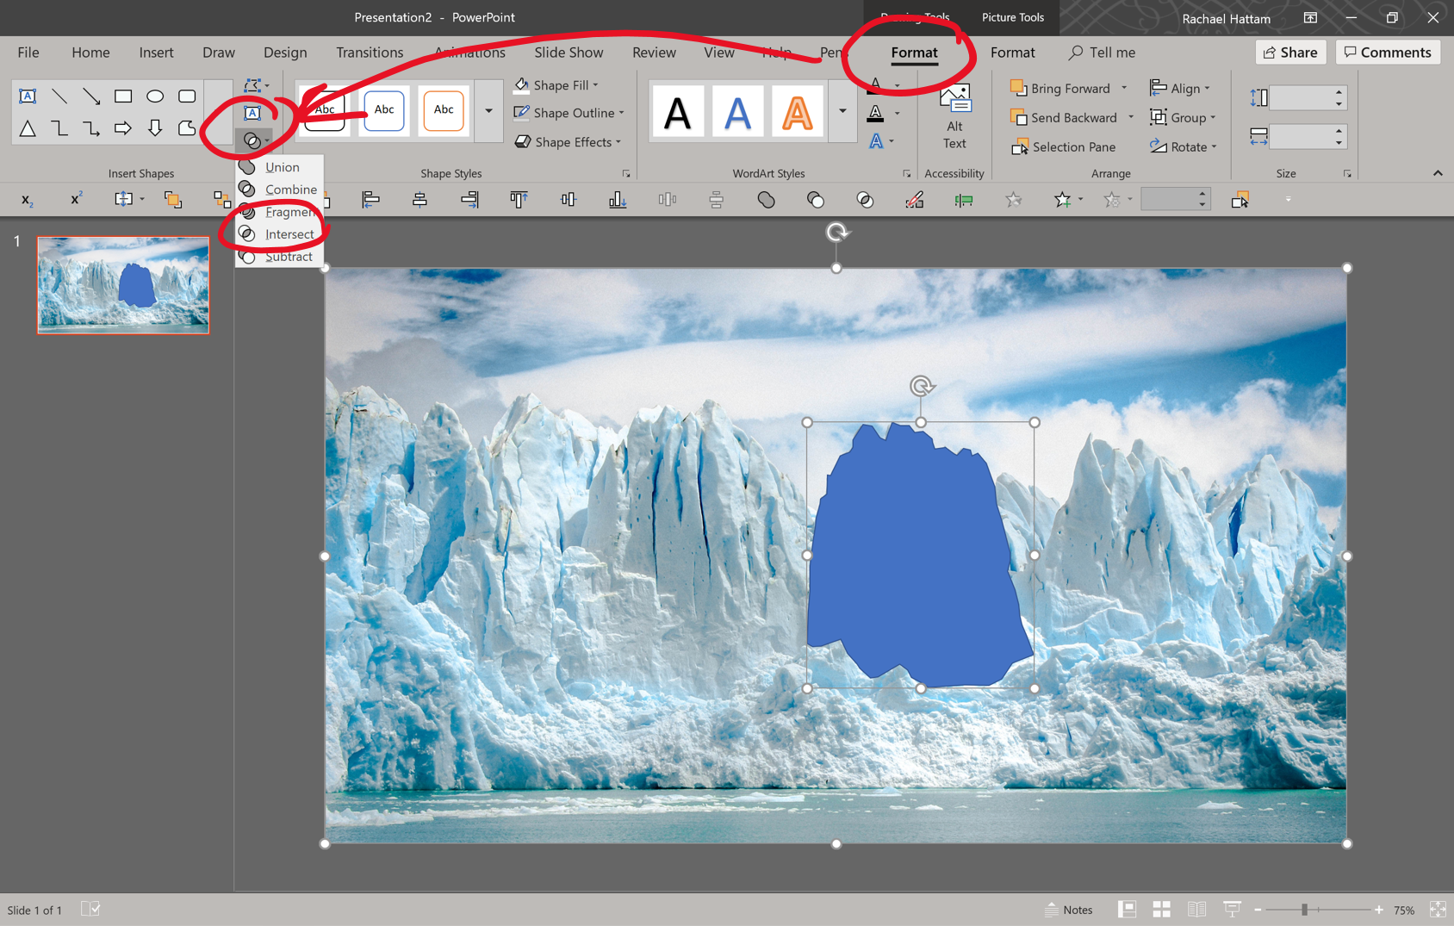Expand the Bring Forward dropdown
Viewport: 1454px width, 926px height.
point(1122,88)
